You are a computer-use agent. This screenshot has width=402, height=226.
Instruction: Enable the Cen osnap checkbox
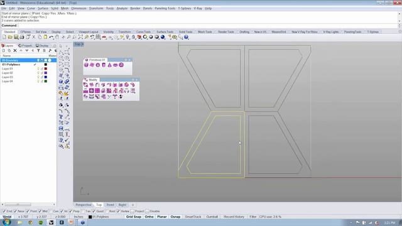[50, 212]
